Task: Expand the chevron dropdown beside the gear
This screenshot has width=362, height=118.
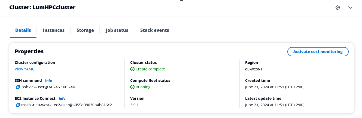Action: pos(350,8)
